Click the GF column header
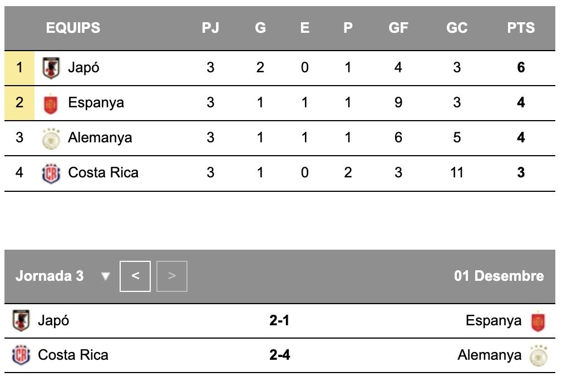The height and width of the screenshot is (377, 562). pyautogui.click(x=398, y=28)
